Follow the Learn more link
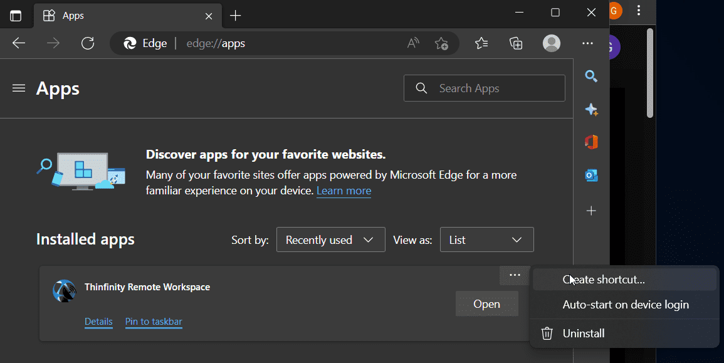This screenshot has height=363, width=724. [344, 190]
